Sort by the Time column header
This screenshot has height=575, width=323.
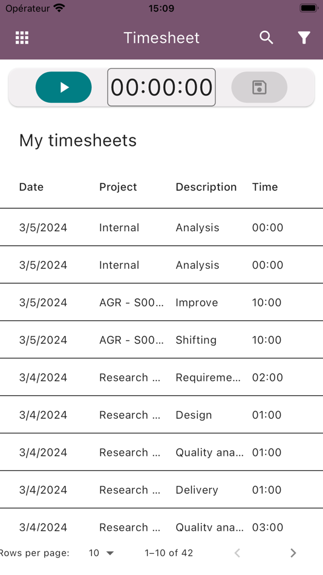pos(265,187)
